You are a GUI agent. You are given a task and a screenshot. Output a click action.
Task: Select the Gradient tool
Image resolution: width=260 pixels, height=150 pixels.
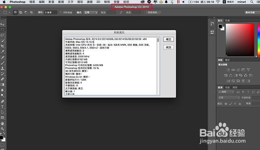point(2,85)
